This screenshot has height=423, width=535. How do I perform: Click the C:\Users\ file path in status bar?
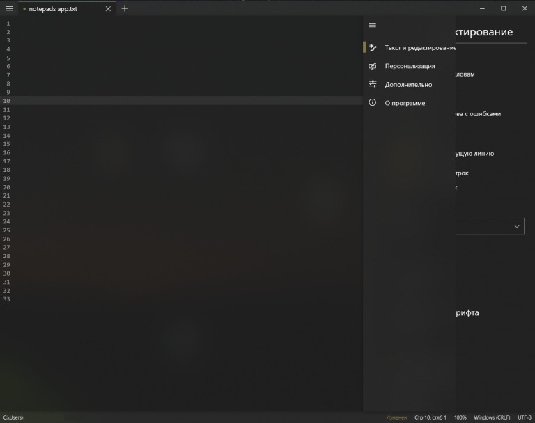point(13,417)
